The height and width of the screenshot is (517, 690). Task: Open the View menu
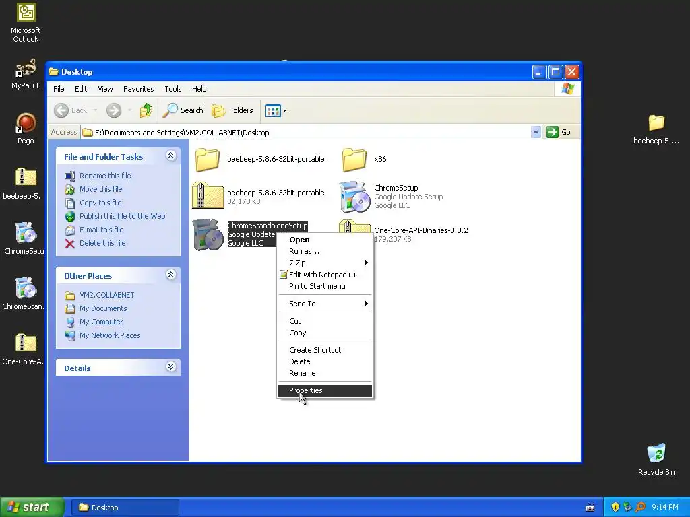[x=105, y=89]
